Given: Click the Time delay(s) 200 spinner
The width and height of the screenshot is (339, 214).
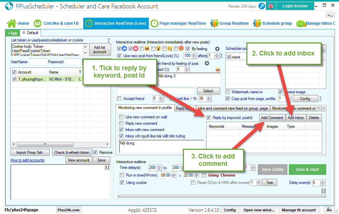Looking at the screenshot, I should click(155, 168).
